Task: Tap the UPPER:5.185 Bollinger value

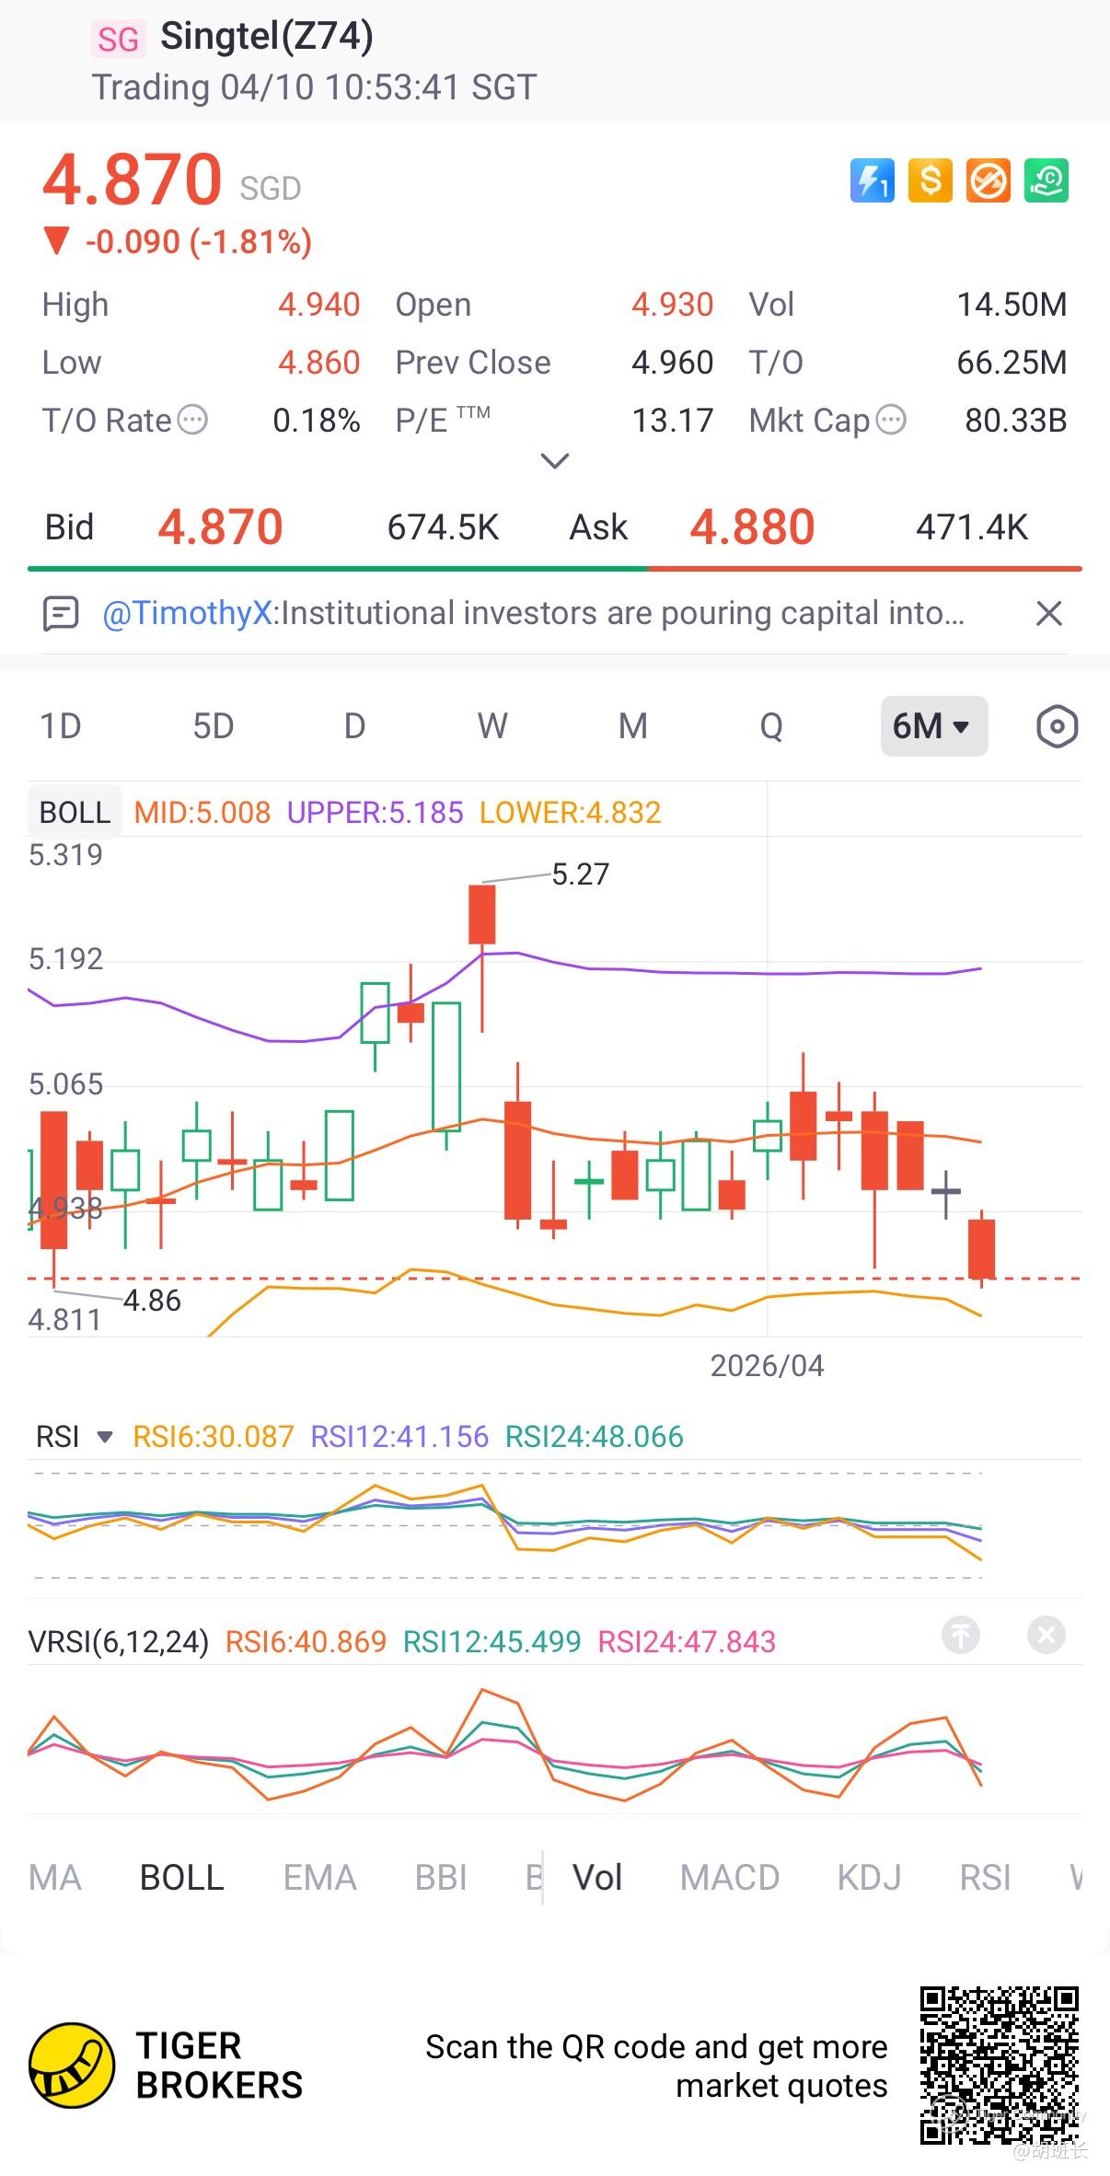Action: pos(375,812)
